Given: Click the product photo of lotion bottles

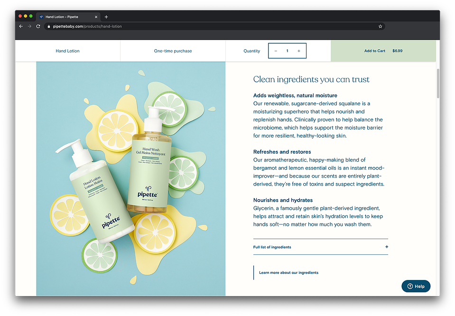Looking at the screenshot, I should pyautogui.click(x=131, y=179).
